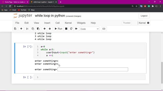Click the Jupyter logo

coord(23,16)
